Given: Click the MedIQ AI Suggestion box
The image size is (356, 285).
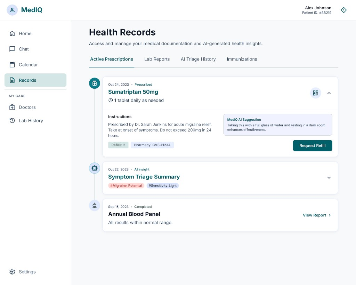Looking at the screenshot, I should [278, 125].
